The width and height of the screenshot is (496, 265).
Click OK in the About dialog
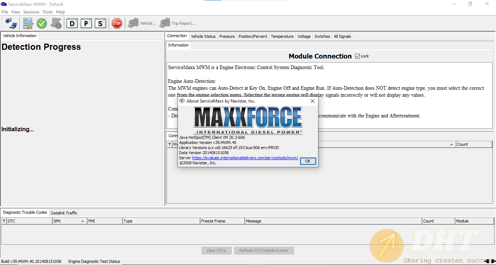308,161
